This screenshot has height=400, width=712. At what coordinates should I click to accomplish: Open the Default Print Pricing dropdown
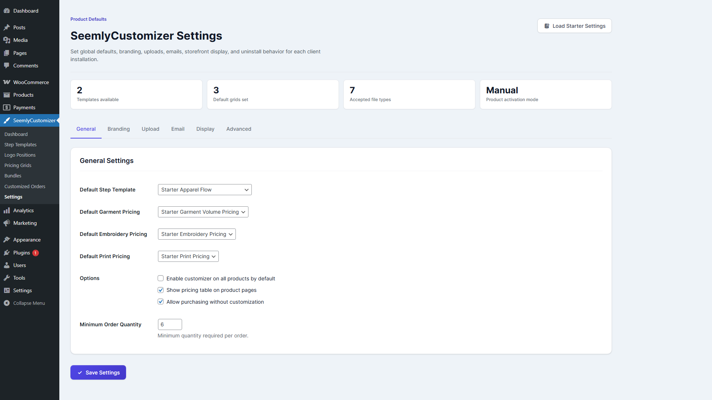pos(188,256)
